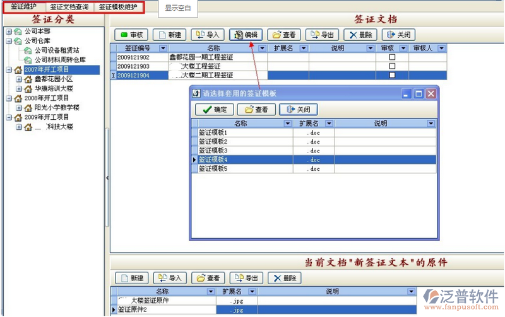505x317 pixels.
Task: Expand the 公司本部 tree node
Action: (x=9, y=32)
